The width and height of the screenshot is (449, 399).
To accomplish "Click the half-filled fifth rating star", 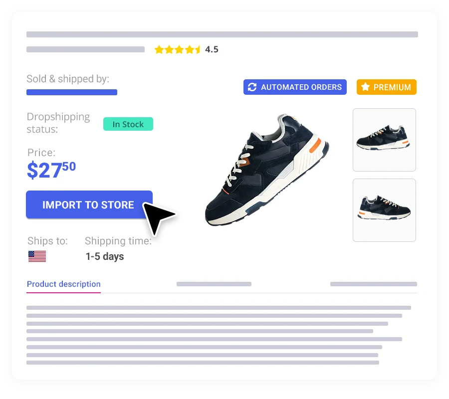I will pos(198,49).
